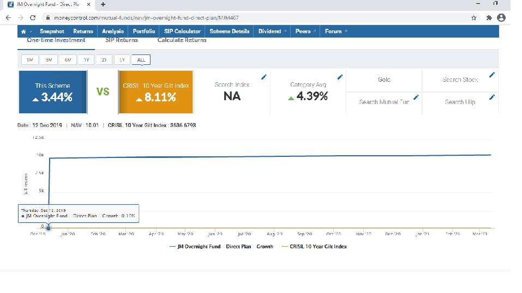Click Search Mutual Fund comparison option
Screen dimensions: 522x293
click(384, 102)
